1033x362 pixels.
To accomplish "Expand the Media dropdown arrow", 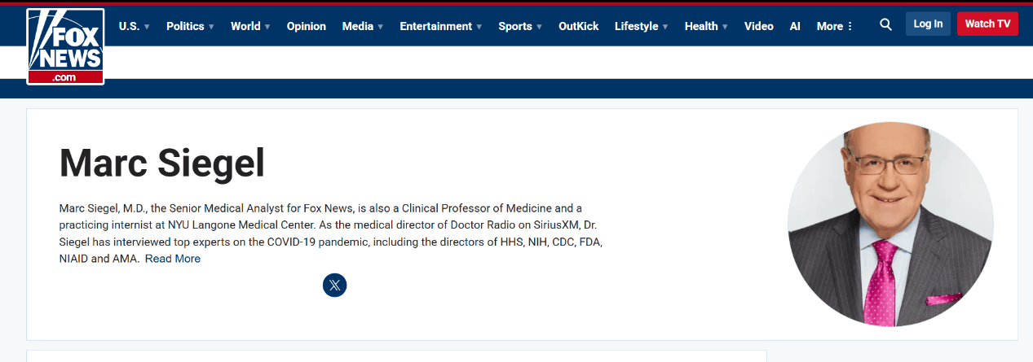I will [380, 27].
